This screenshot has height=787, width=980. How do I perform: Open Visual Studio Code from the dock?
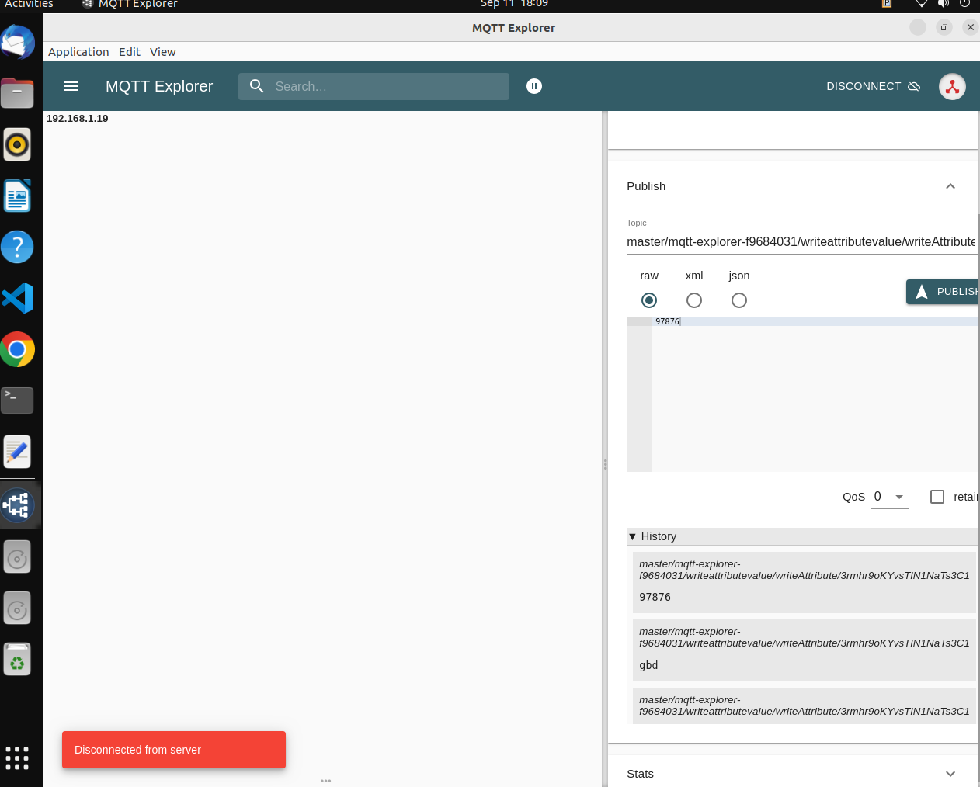[x=17, y=298]
